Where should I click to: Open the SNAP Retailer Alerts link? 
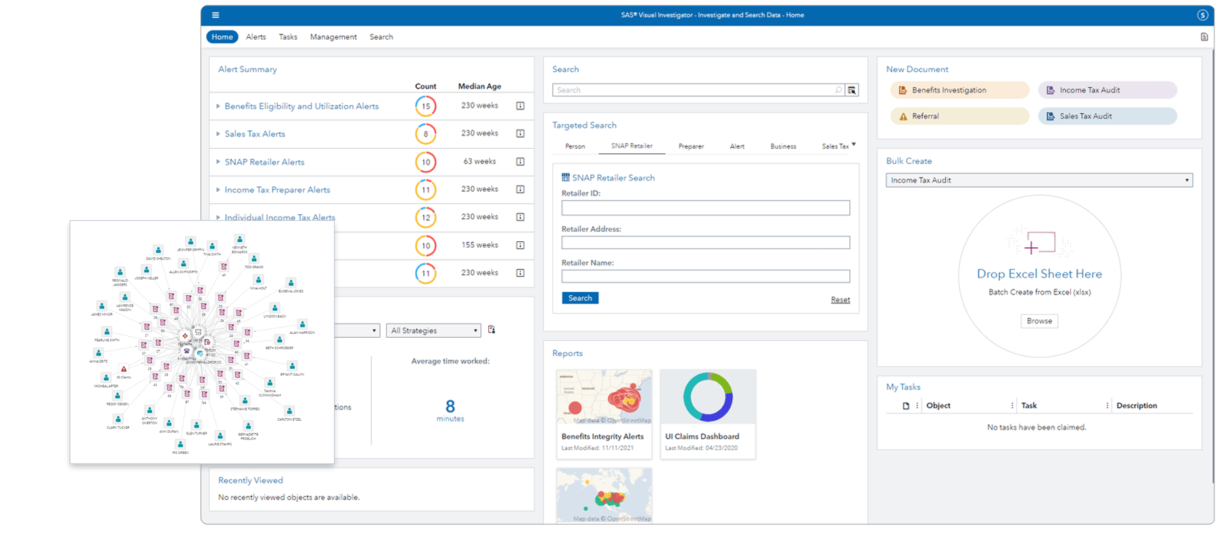pyautogui.click(x=264, y=162)
